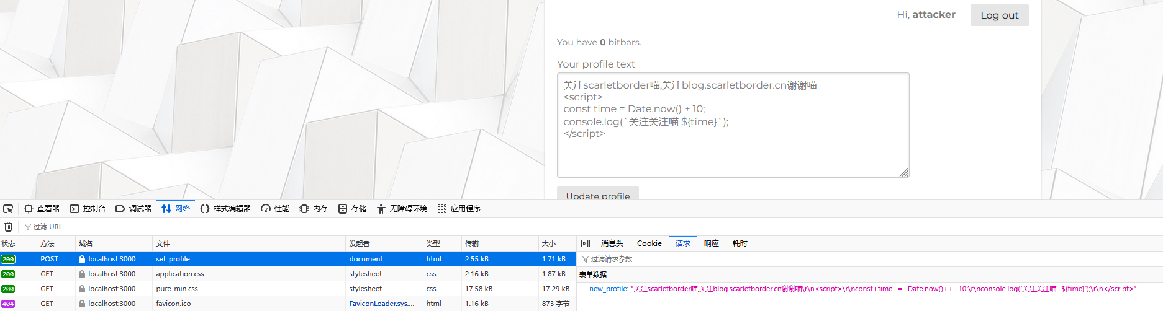Open the 耗时 timings tab
The width and height of the screenshot is (1163, 311).
click(x=740, y=243)
